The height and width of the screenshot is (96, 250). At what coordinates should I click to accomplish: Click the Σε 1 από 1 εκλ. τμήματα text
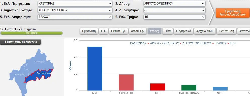(x=18, y=29)
